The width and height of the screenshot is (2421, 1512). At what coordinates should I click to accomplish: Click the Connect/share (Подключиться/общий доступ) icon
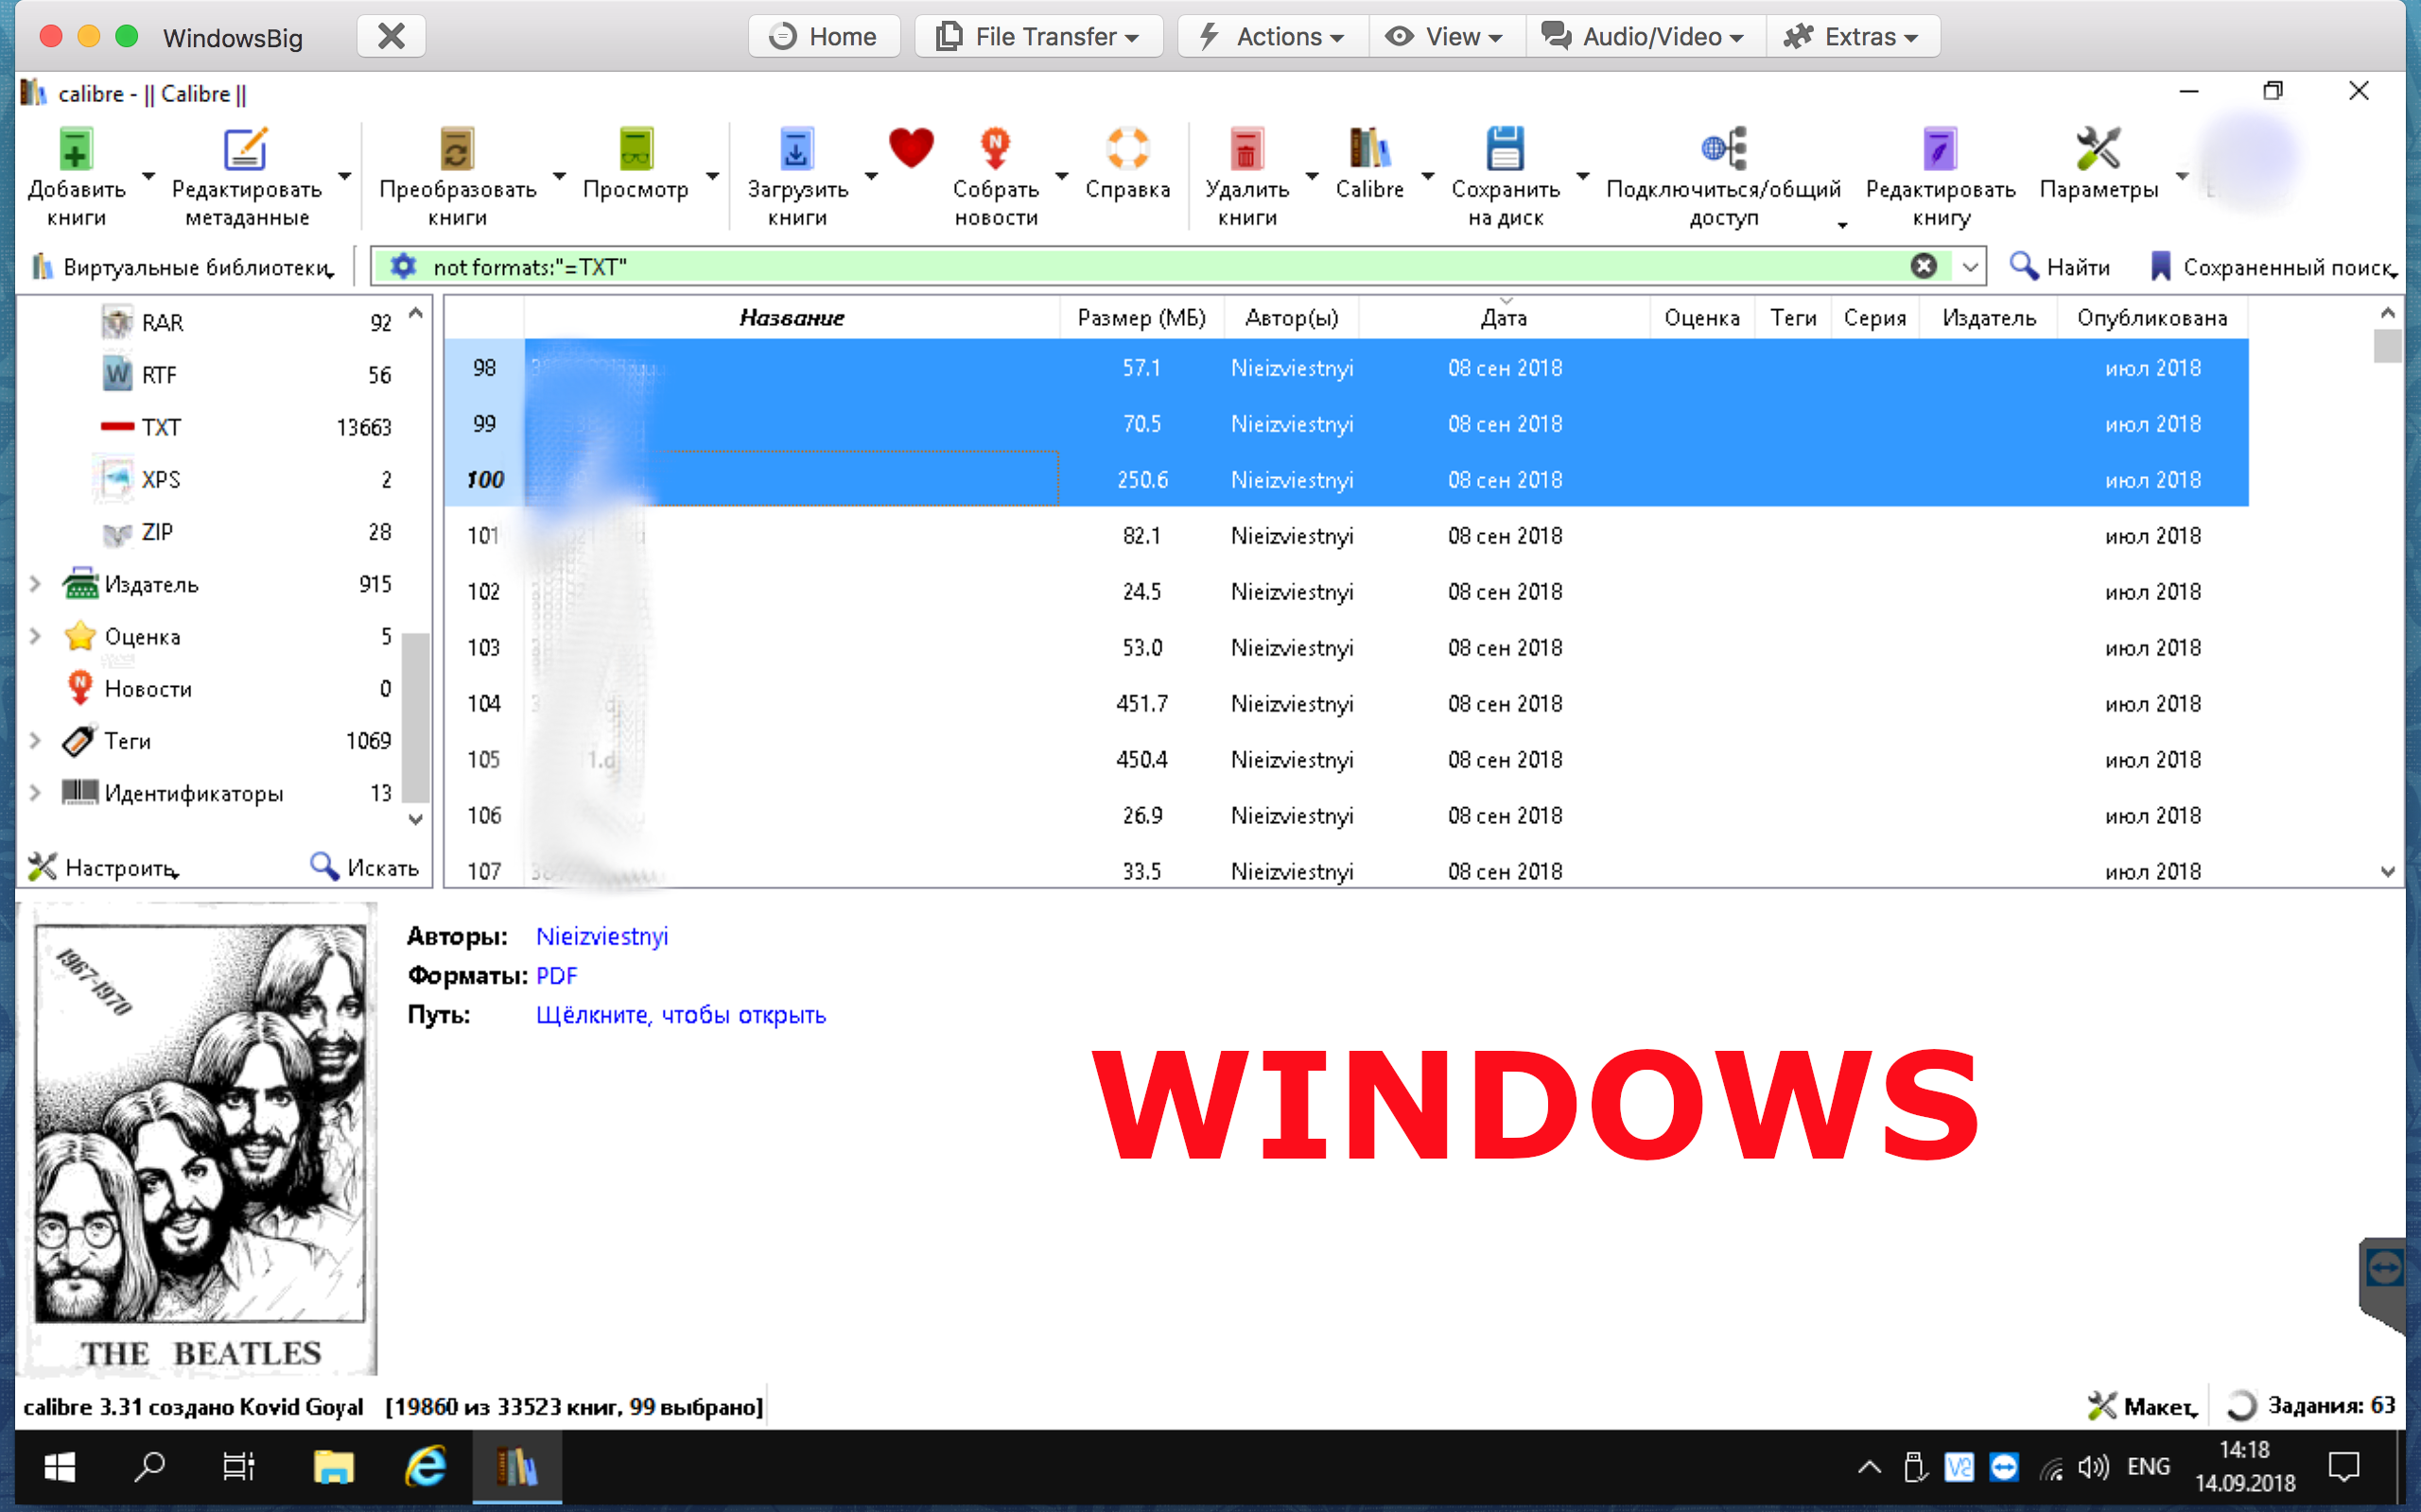point(1723,151)
